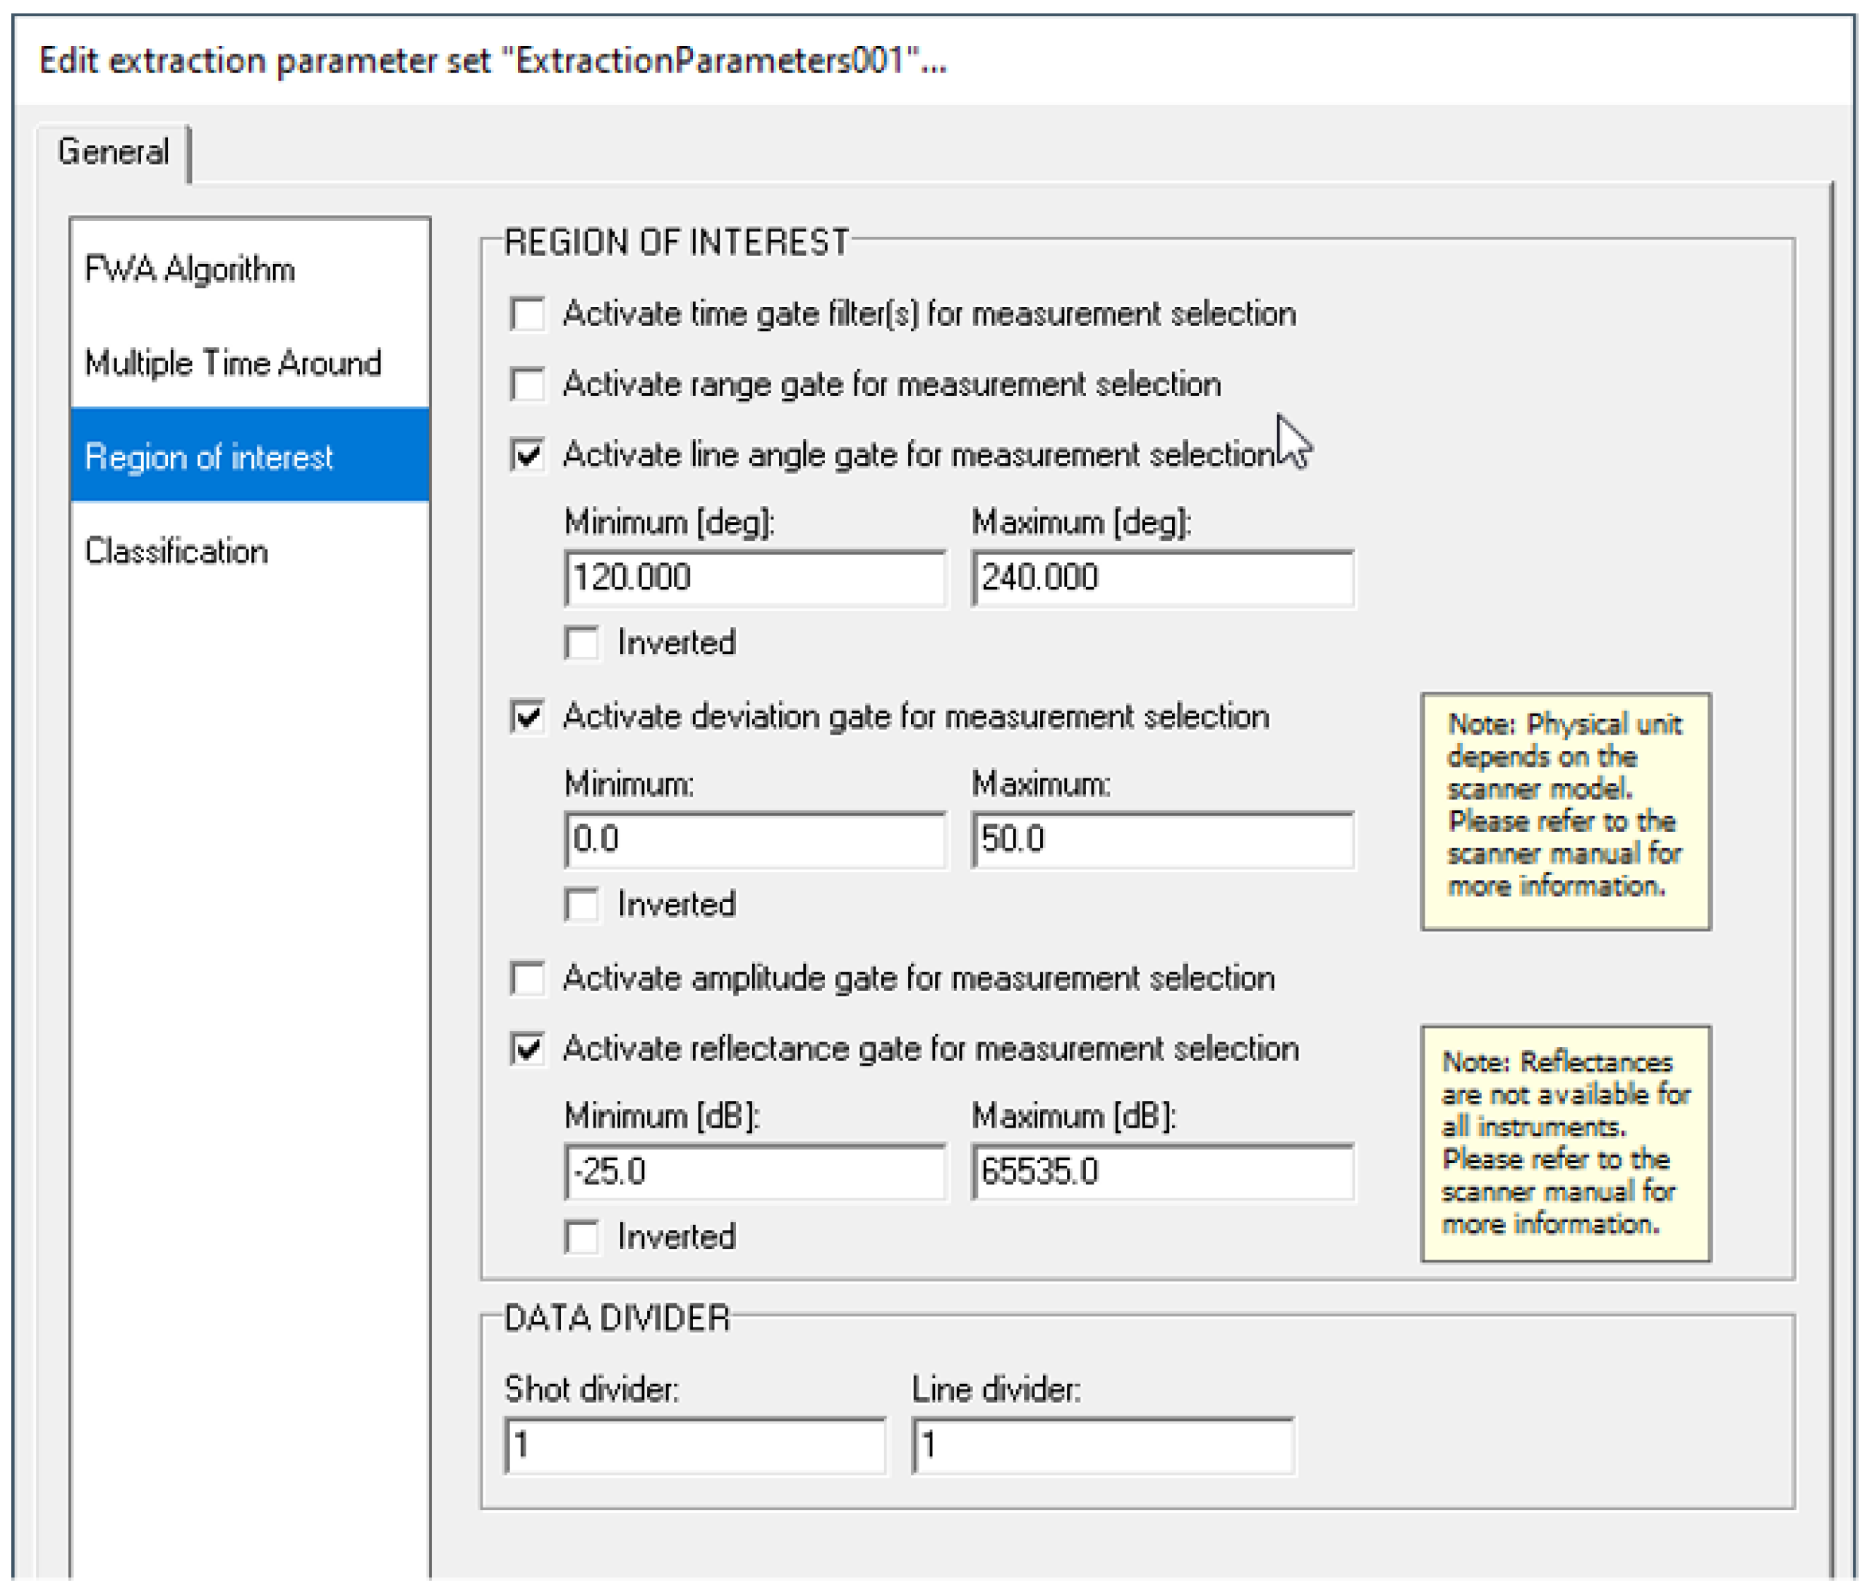The height and width of the screenshot is (1592, 1872).
Task: Open Classification settings page
Action: coord(176,551)
